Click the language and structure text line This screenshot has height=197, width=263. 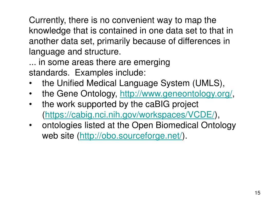(x=75, y=52)
